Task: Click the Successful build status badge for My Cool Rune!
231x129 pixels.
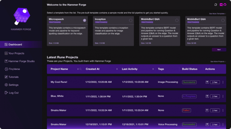Action: pos(189,82)
